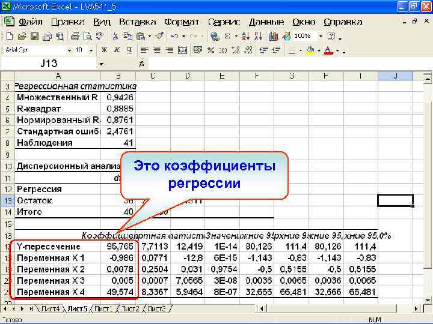Select the Y-пересечение coefficient 95,765
This screenshot has width=433, height=324.
(118, 247)
